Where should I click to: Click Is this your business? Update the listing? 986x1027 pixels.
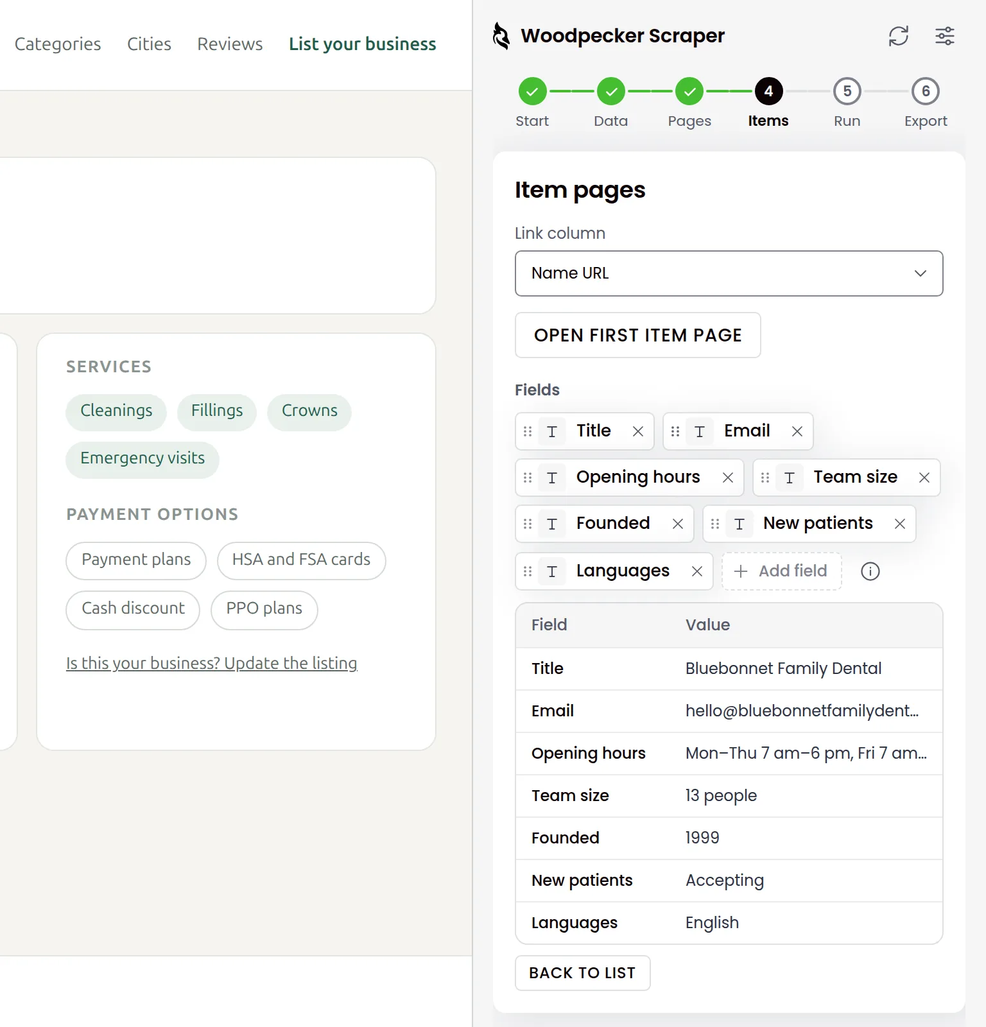click(212, 663)
